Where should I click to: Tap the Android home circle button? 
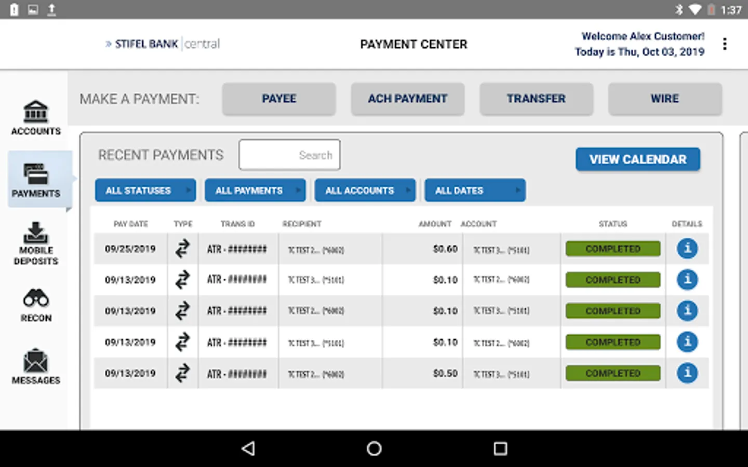coord(374,448)
